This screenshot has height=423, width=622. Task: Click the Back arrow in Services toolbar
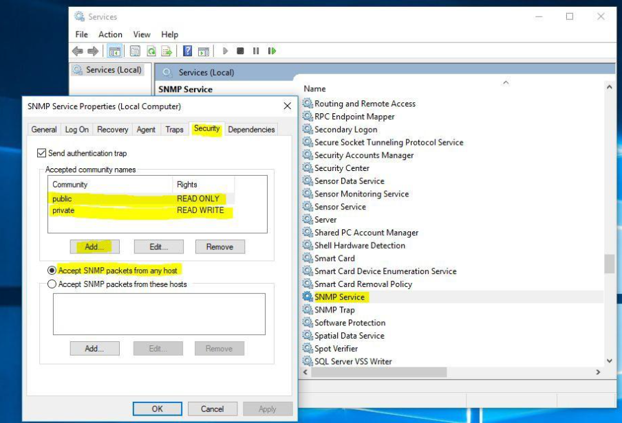tap(77, 51)
